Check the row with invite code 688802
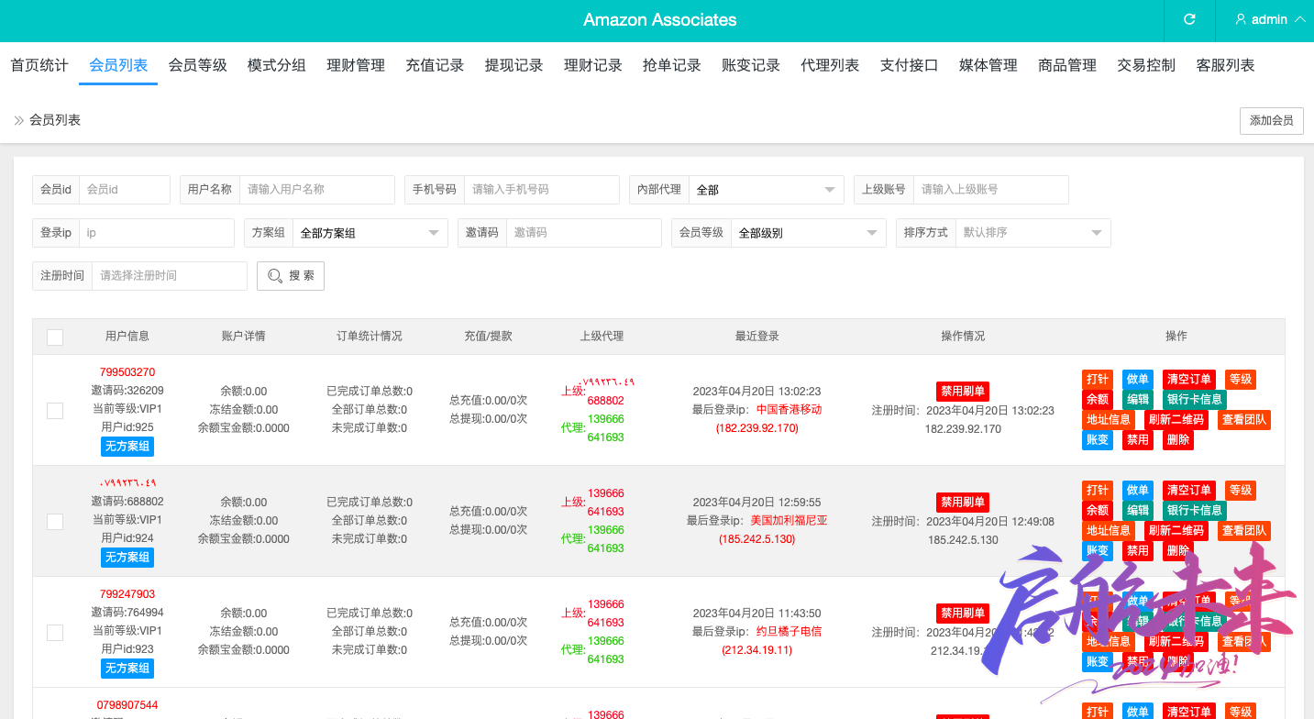 (x=55, y=521)
